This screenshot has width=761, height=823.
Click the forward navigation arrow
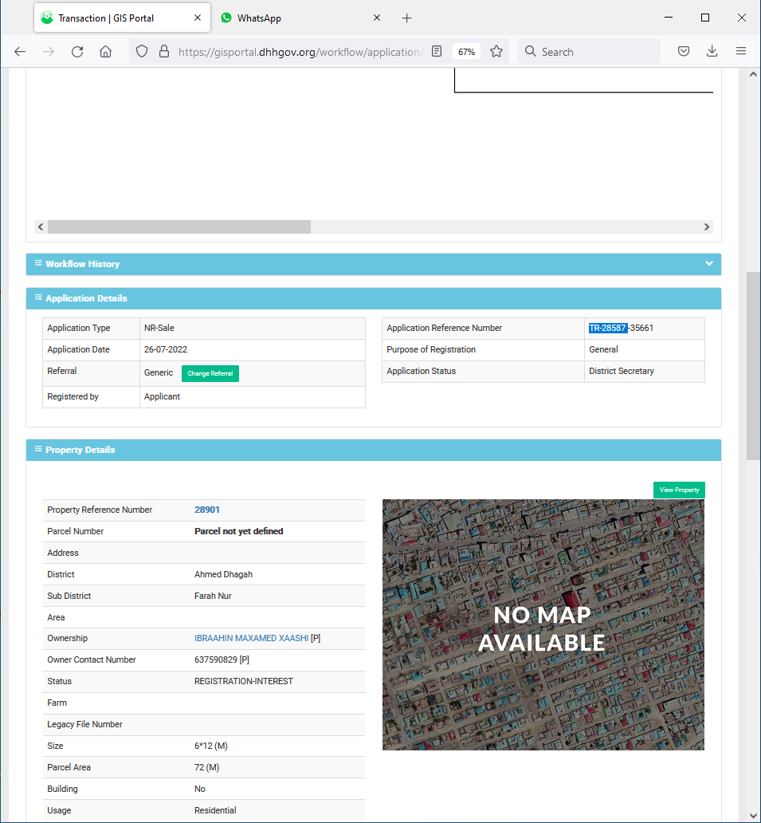pyautogui.click(x=49, y=51)
